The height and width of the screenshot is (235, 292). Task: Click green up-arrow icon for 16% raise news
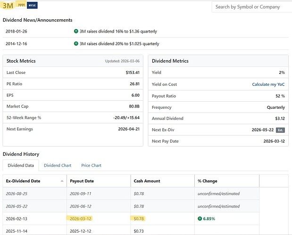(76, 31)
